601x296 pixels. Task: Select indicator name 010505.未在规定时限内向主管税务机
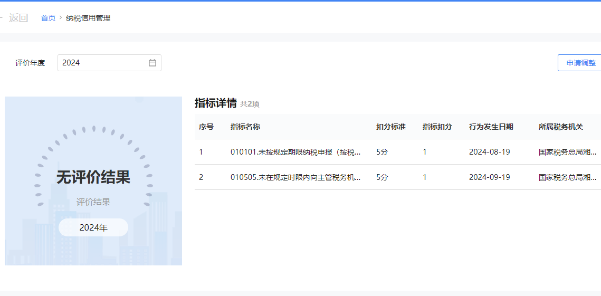(295, 177)
